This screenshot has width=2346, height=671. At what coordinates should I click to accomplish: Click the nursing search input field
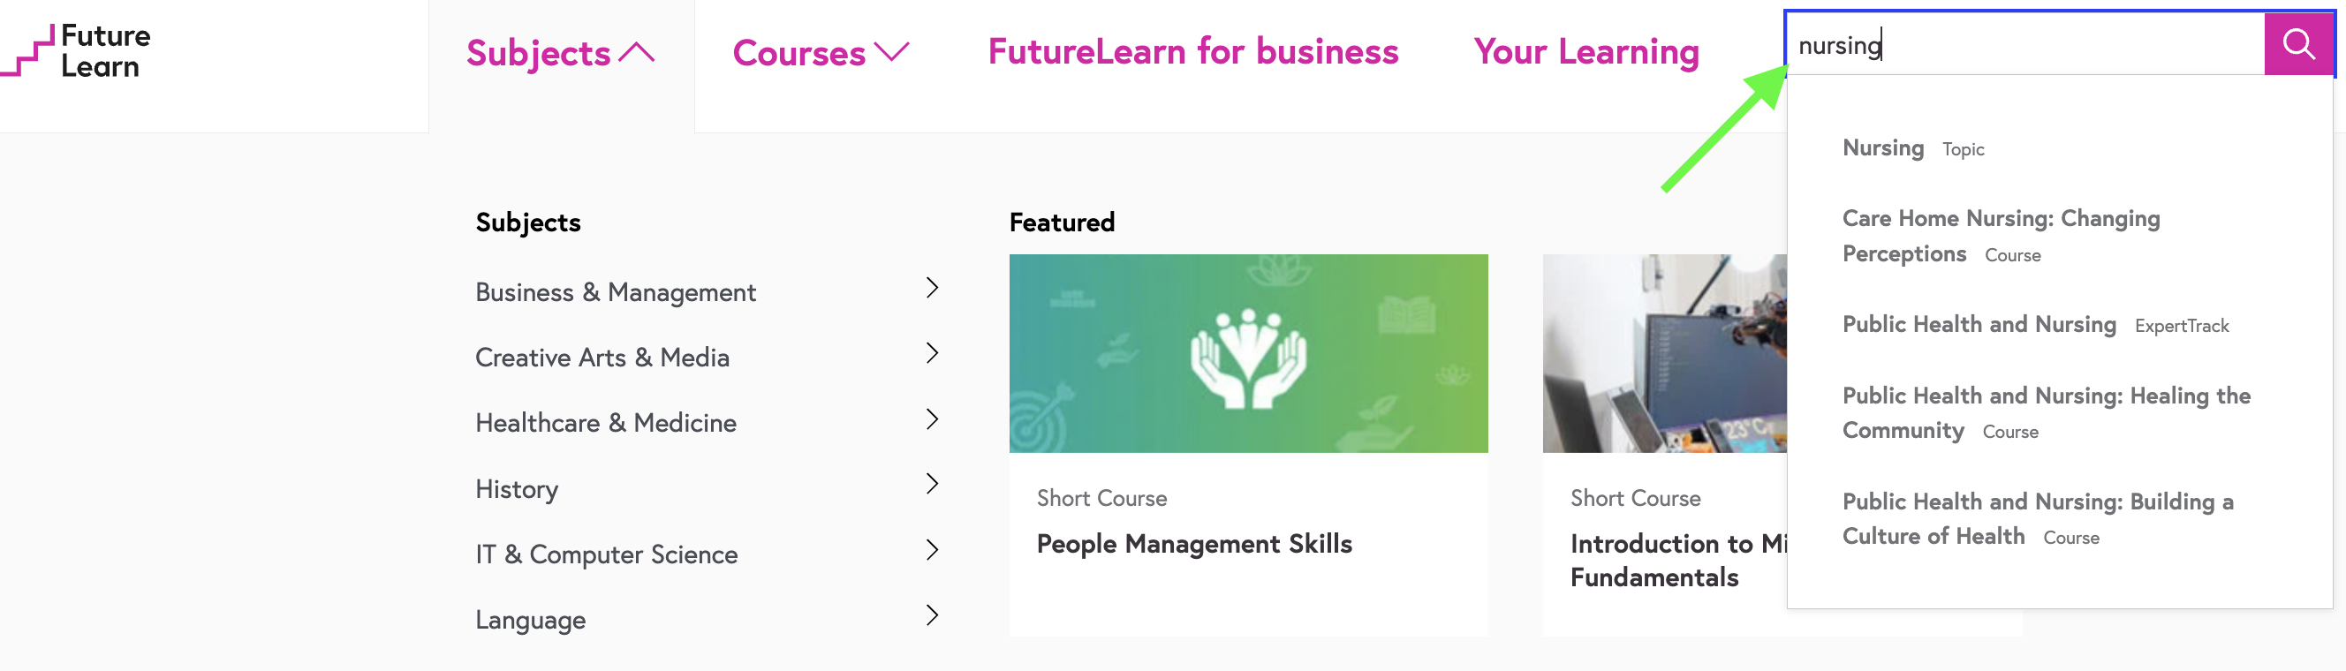coord(2022,45)
